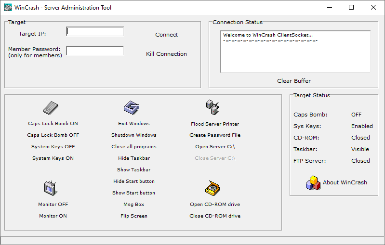This screenshot has width=385, height=245.
Task: Open About WinCrash via the blocks icon
Action: 313,183
